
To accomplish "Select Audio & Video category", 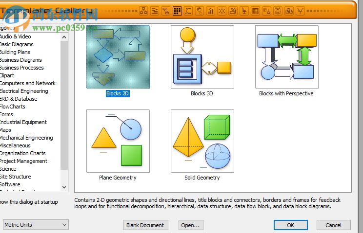I will pos(15,36).
